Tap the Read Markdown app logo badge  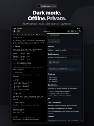pos(39,6)
